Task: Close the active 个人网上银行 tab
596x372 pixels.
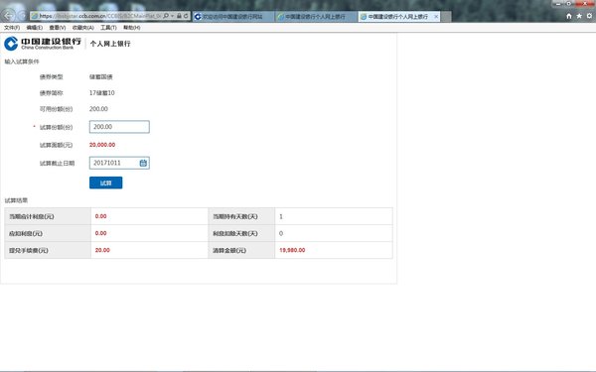Action: [x=436, y=16]
